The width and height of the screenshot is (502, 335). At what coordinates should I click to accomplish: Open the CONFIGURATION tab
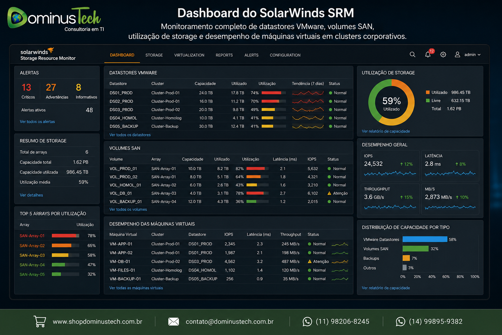coord(285,55)
